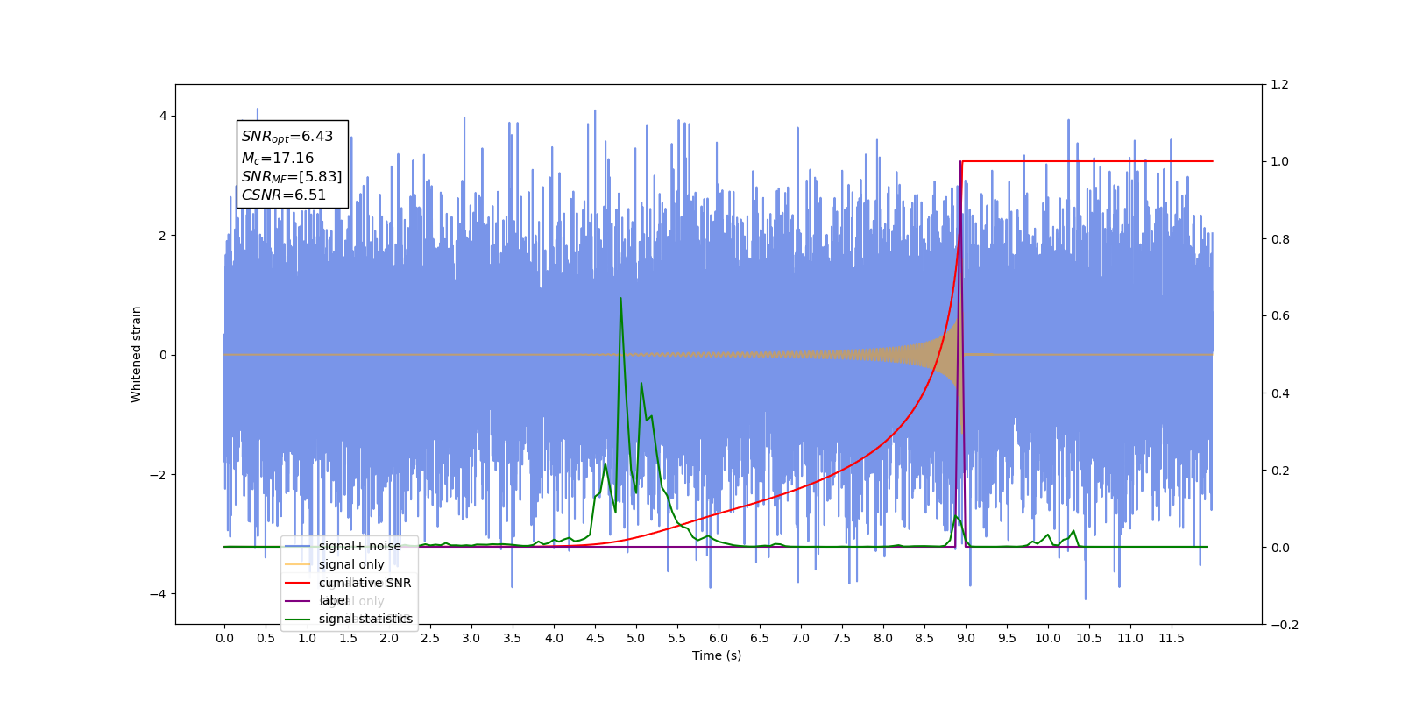
Task: Click the x-axis tick label 5.5
Action: (x=677, y=638)
